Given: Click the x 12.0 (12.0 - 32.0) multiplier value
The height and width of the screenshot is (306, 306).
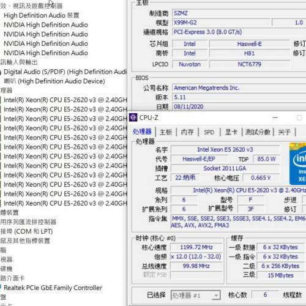Looking at the screenshot, I should (x=196, y=256).
